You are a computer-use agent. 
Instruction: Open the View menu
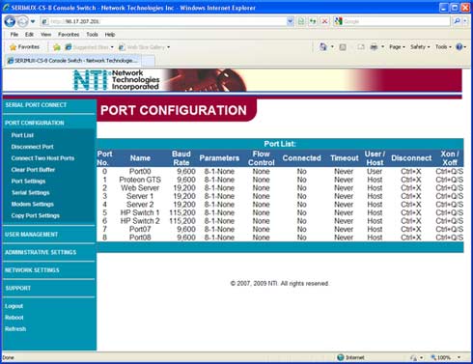(x=45, y=35)
